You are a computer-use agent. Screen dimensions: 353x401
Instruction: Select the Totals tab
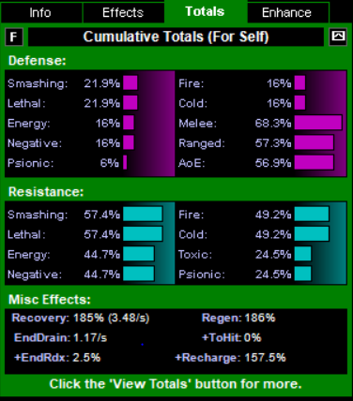[206, 12]
